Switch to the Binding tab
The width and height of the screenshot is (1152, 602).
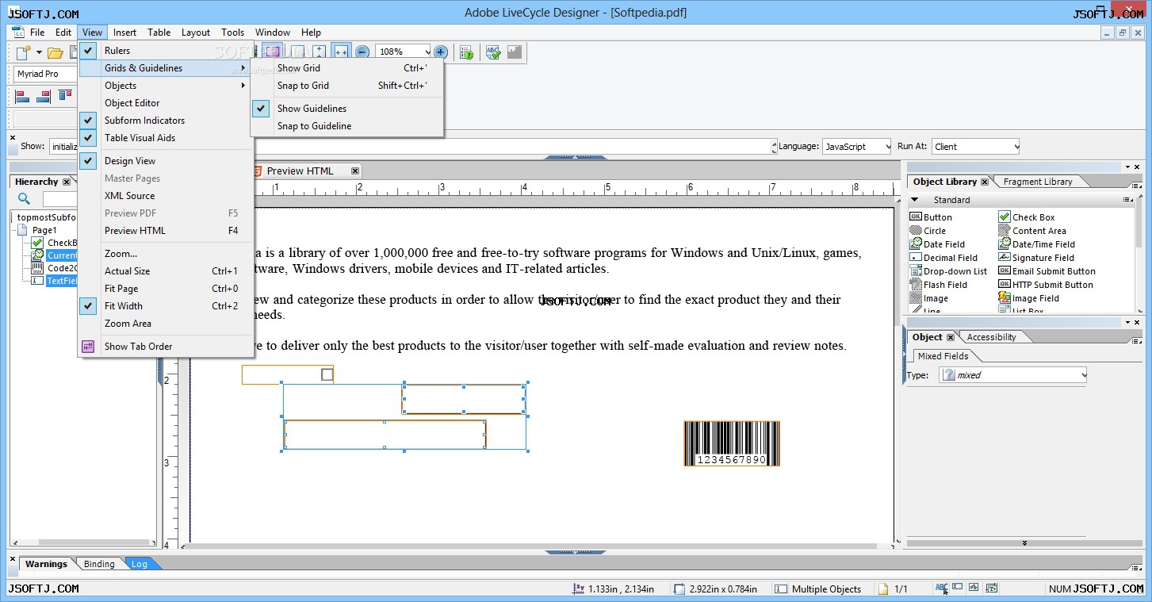tap(99, 564)
